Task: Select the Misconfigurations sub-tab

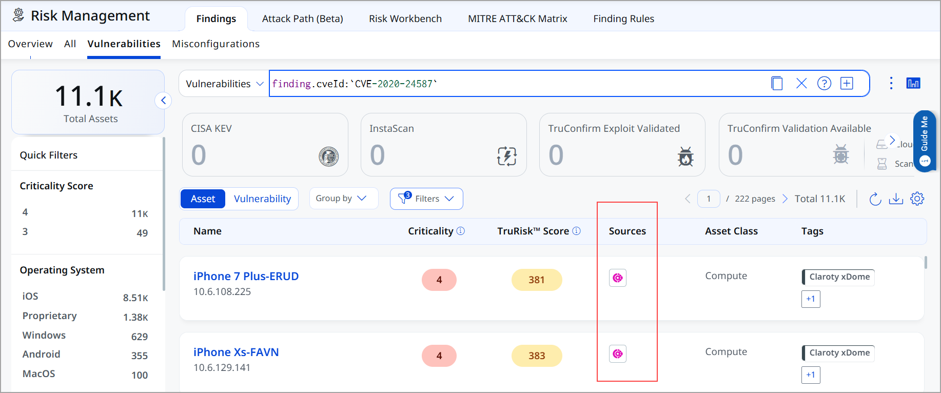Action: point(216,44)
